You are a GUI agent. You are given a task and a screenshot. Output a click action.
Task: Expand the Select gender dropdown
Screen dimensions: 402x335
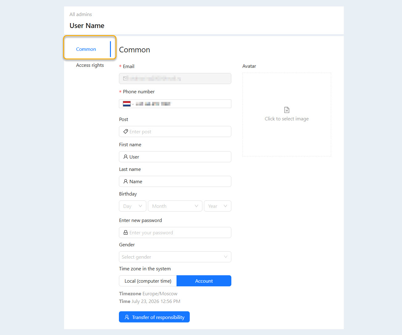(175, 257)
